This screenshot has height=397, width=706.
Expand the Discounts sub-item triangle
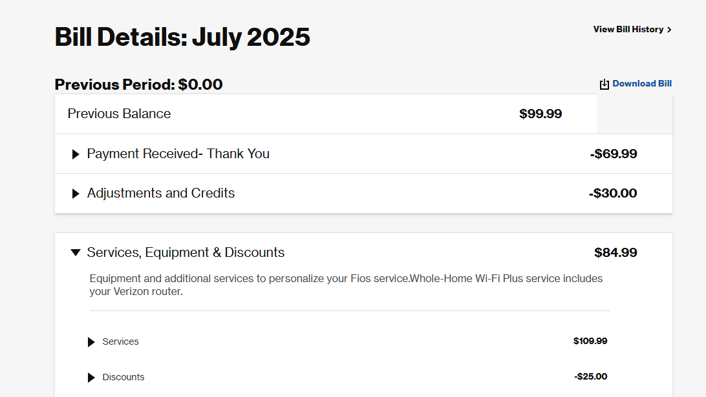pyautogui.click(x=91, y=378)
